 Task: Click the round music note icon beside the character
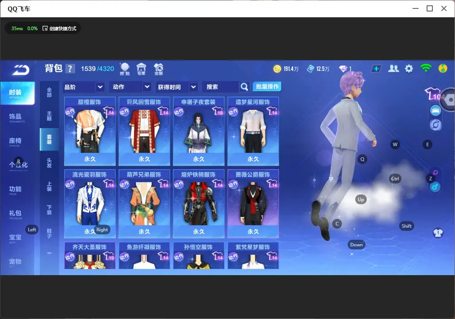click(x=435, y=124)
